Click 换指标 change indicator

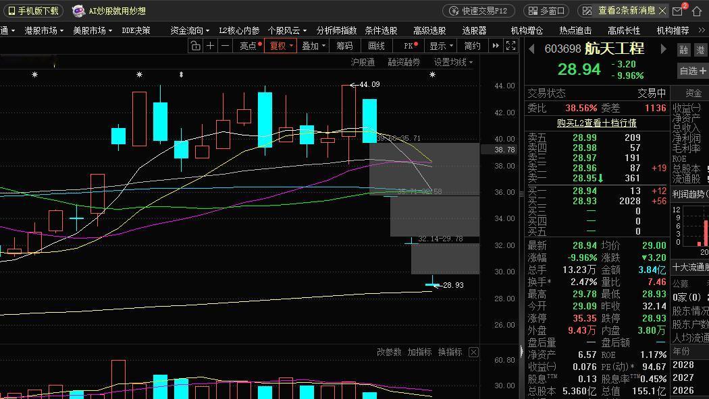click(x=450, y=352)
